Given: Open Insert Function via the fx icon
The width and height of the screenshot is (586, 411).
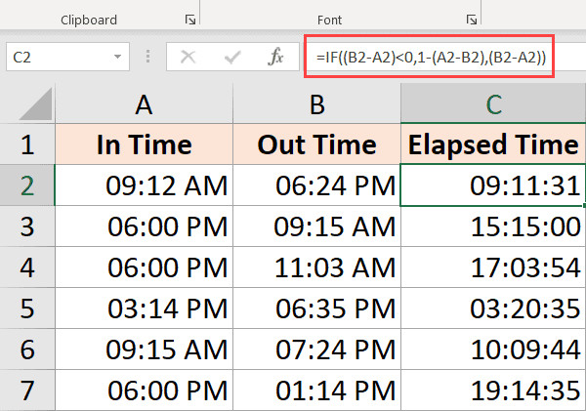Looking at the screenshot, I should pyautogui.click(x=276, y=58).
